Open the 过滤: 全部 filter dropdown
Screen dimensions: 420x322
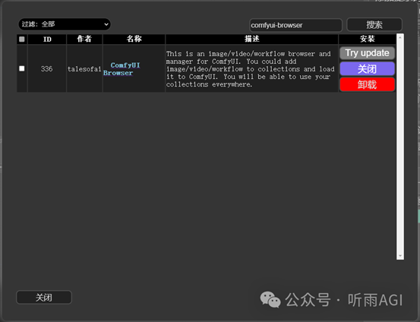[65, 24]
